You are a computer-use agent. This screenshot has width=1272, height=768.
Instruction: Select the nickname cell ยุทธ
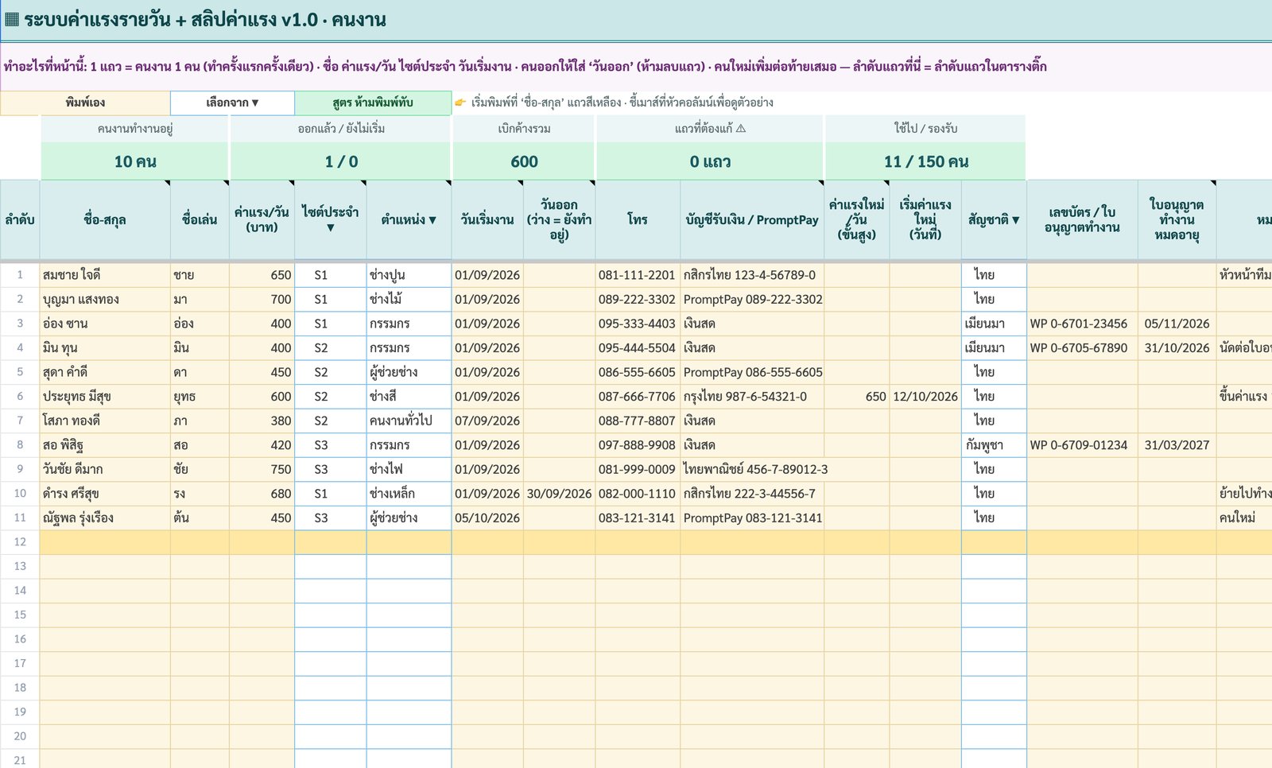coord(200,397)
